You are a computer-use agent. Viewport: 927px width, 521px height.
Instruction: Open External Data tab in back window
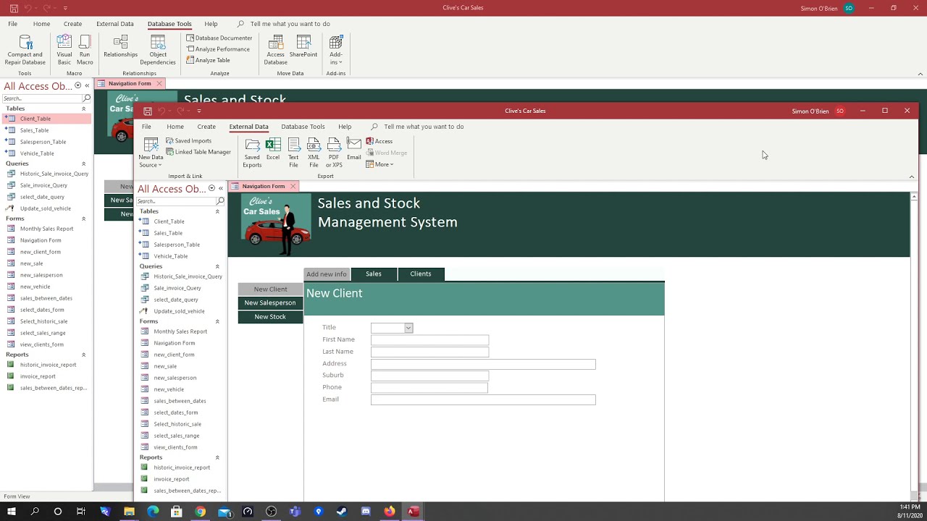(x=115, y=24)
